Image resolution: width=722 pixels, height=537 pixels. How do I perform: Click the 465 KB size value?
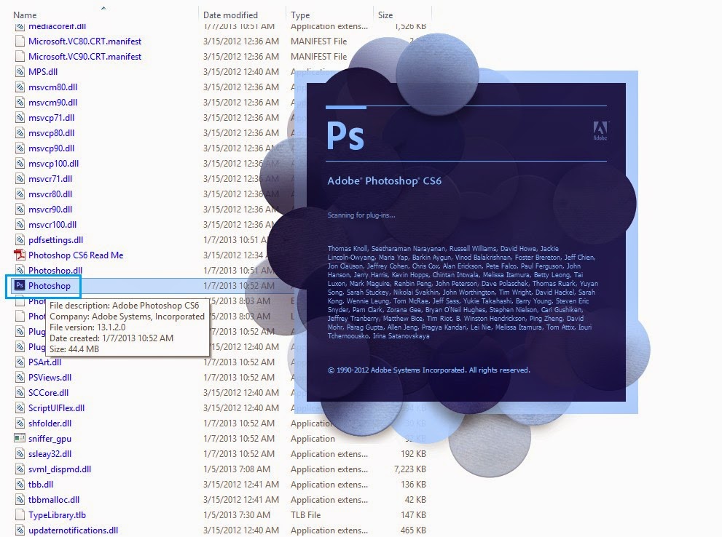click(x=413, y=530)
